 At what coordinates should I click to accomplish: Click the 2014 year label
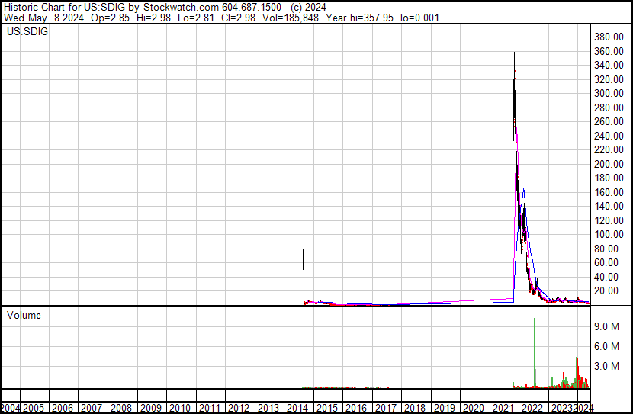tap(297, 408)
